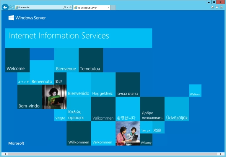
Task: Click the search magnifier icon in address bar
Action: click(x=64, y=7)
